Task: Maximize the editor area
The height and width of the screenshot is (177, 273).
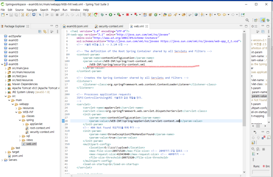Action: (246, 26)
